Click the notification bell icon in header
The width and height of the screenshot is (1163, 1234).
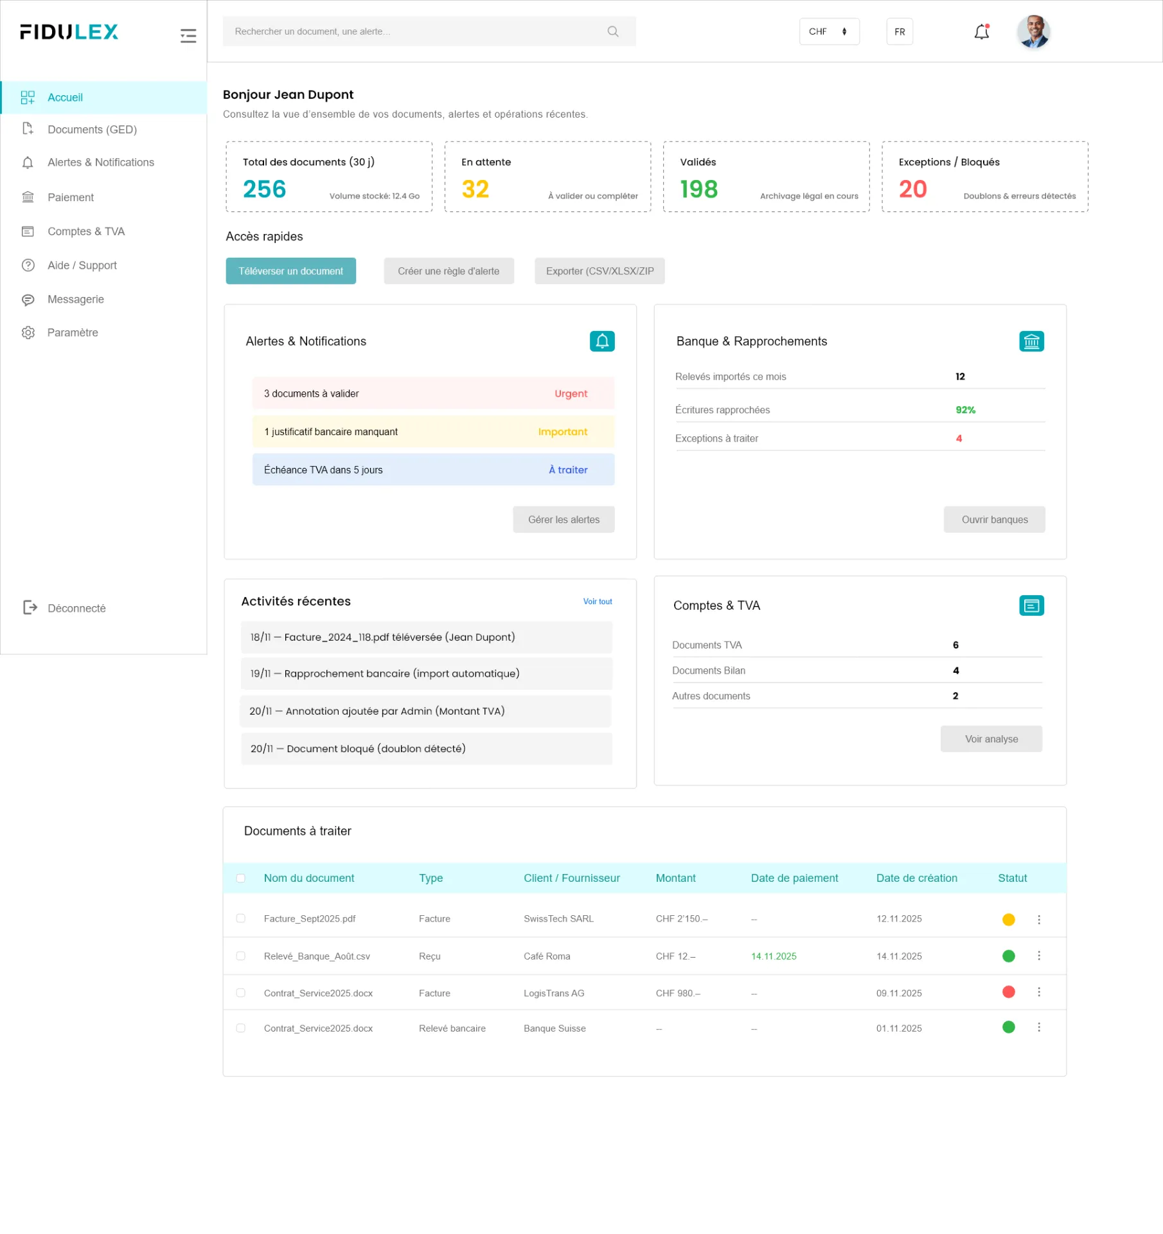(981, 31)
